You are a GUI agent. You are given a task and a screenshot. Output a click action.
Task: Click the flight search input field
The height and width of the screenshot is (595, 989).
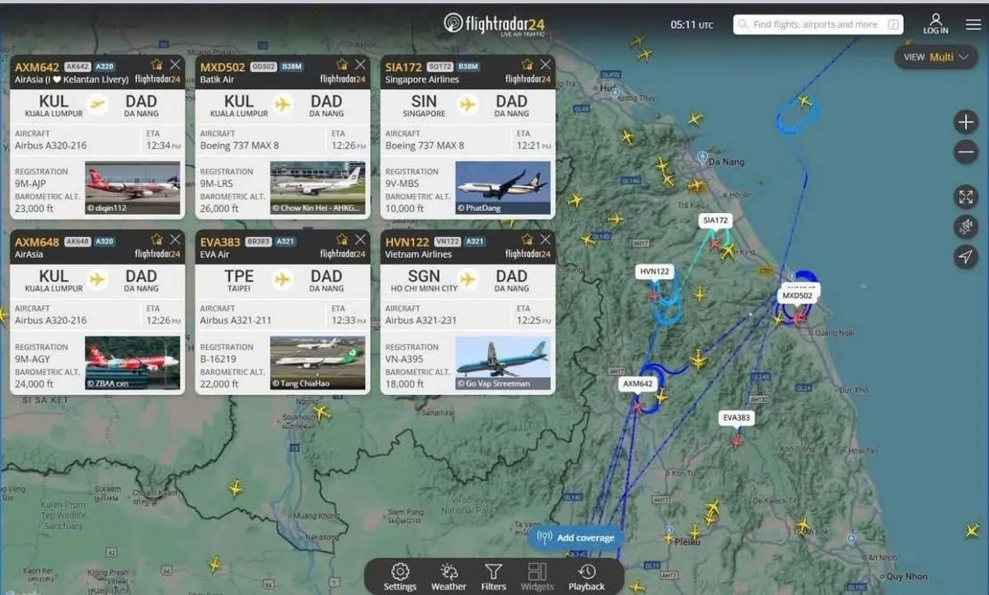point(816,24)
